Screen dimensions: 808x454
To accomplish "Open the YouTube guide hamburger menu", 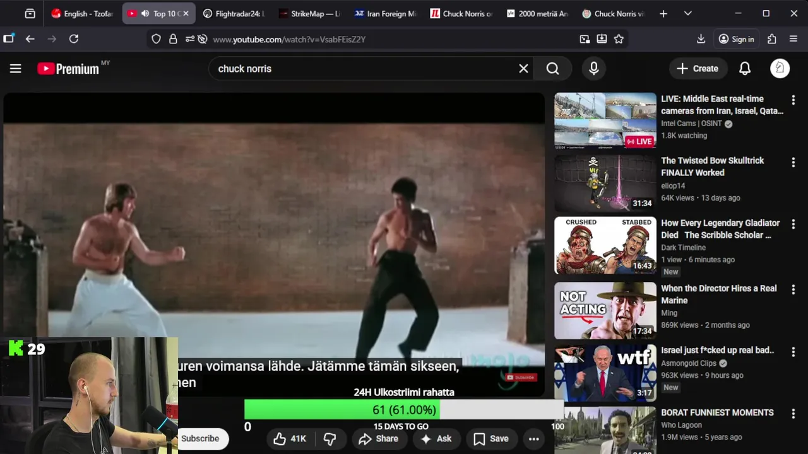I will (x=16, y=69).
